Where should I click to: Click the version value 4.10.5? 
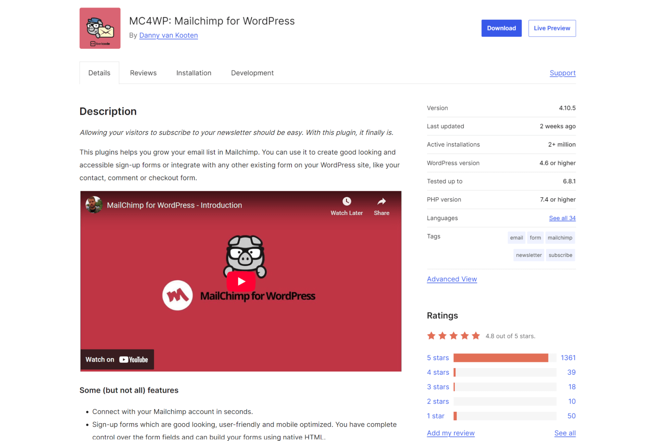[567, 108]
